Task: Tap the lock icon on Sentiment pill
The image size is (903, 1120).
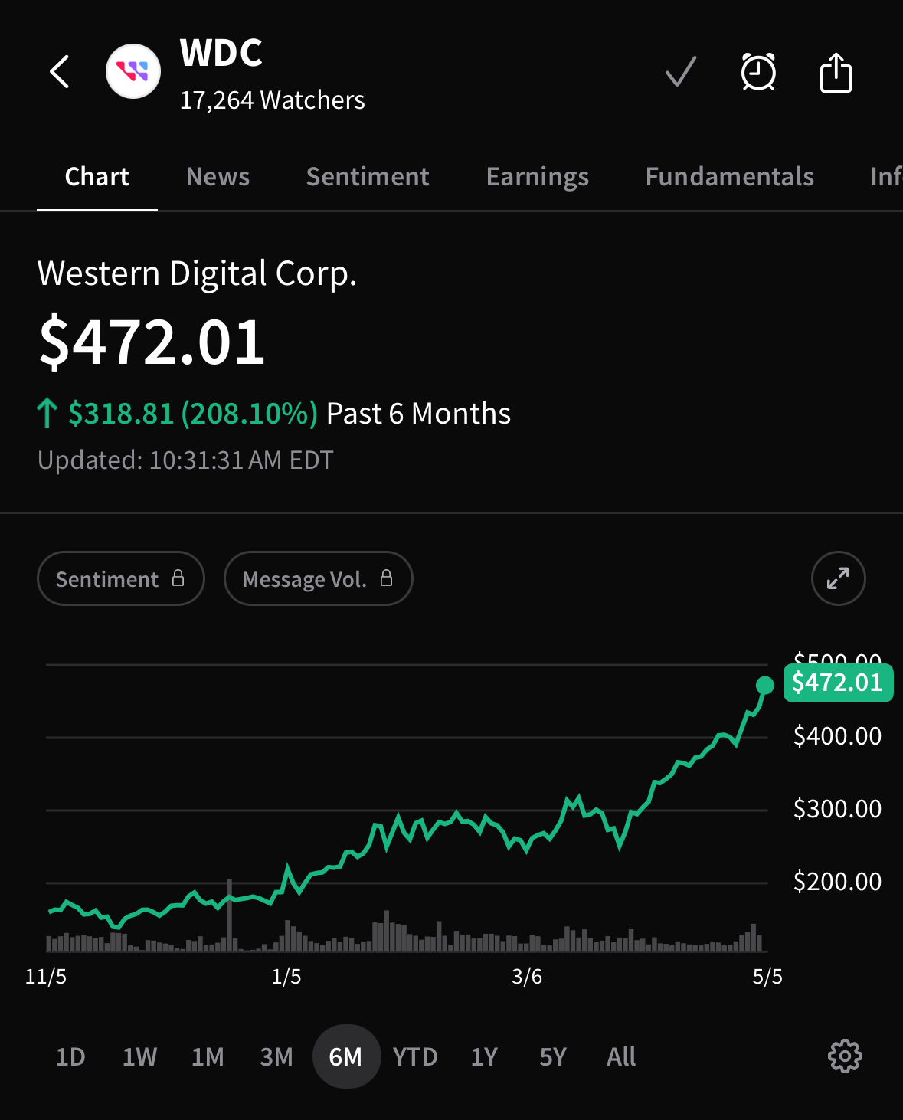Action: (x=178, y=578)
